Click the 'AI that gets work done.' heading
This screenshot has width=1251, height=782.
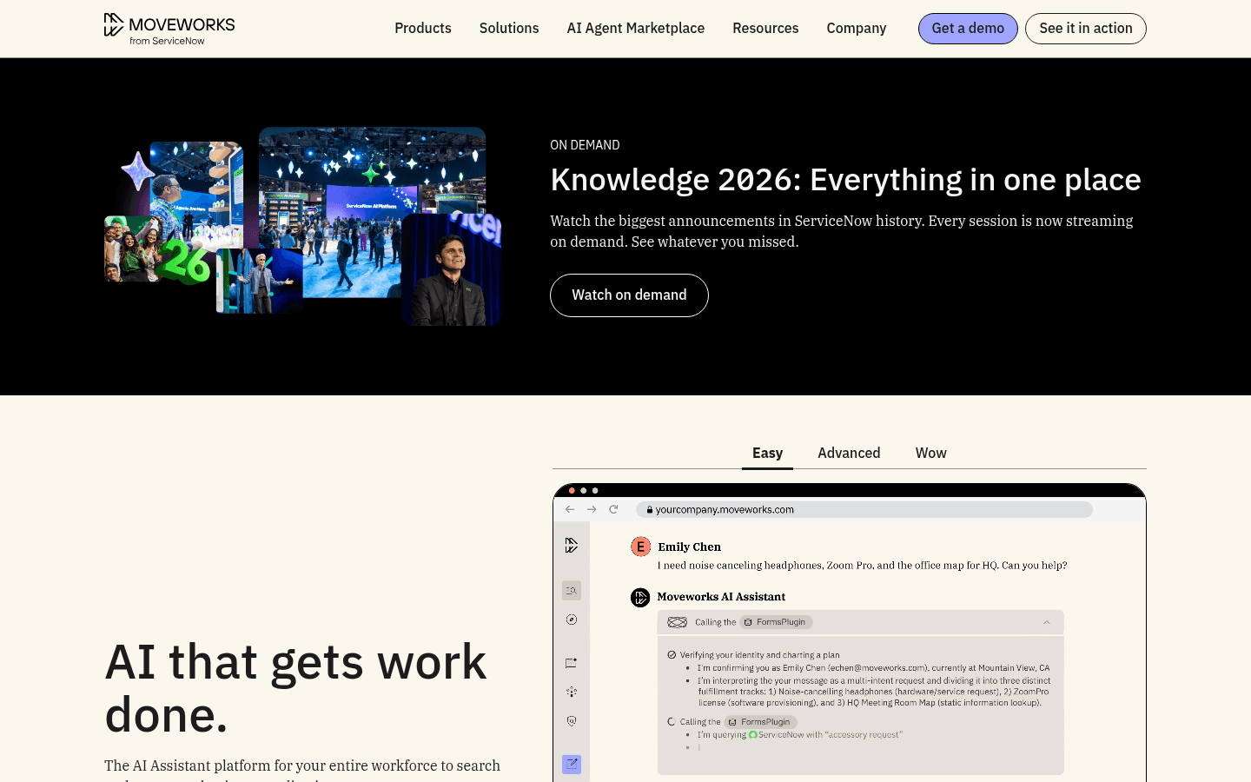coord(295,688)
